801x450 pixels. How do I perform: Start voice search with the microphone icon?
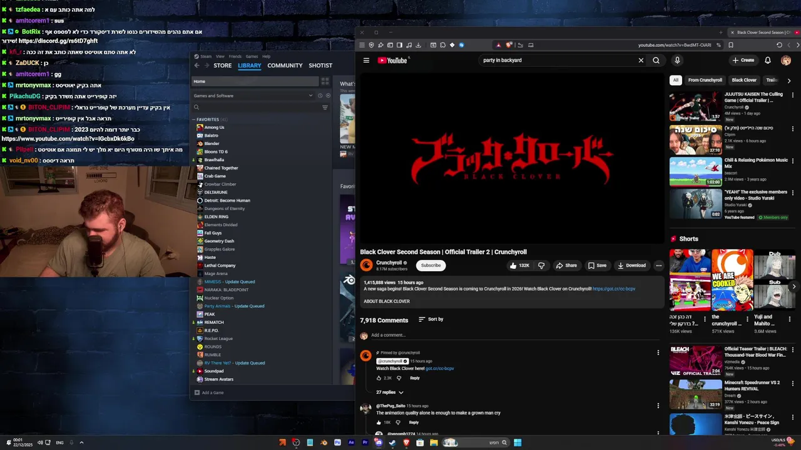677,61
